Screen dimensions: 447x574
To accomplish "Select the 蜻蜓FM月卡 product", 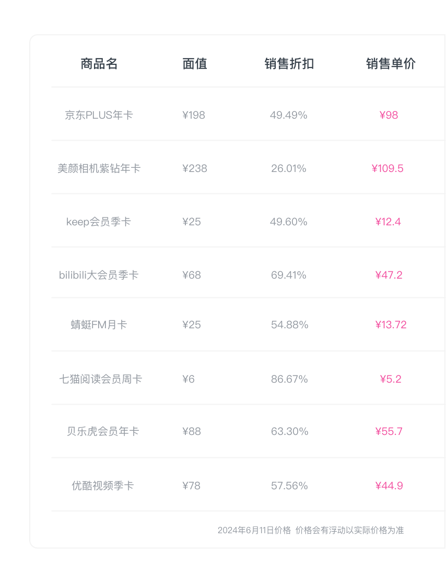I will click(x=99, y=325).
